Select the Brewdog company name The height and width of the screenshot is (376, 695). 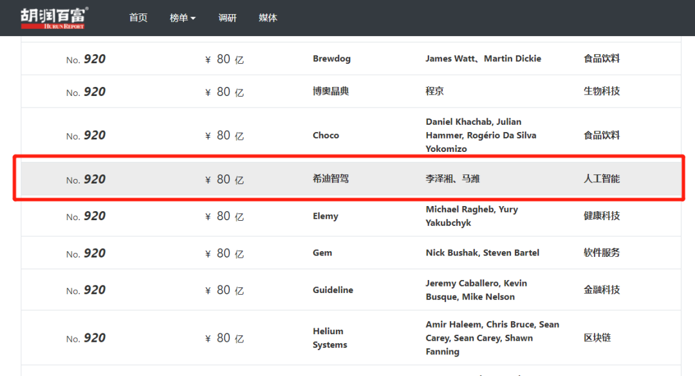[x=331, y=59]
